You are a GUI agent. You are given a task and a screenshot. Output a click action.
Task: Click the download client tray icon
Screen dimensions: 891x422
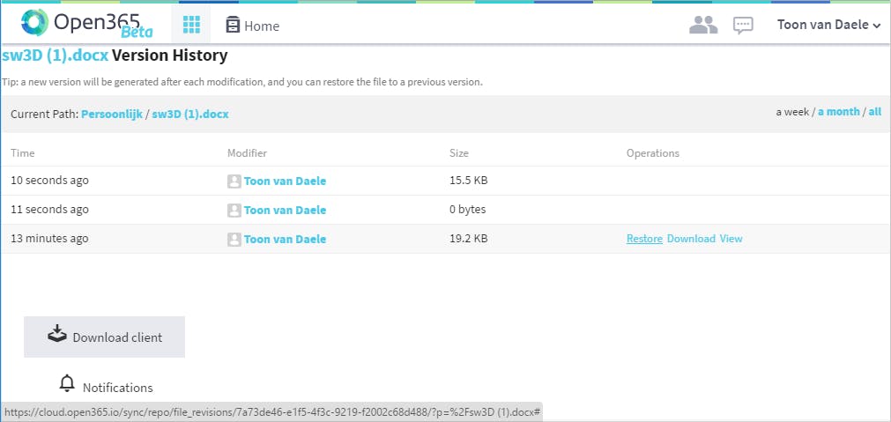tap(56, 334)
